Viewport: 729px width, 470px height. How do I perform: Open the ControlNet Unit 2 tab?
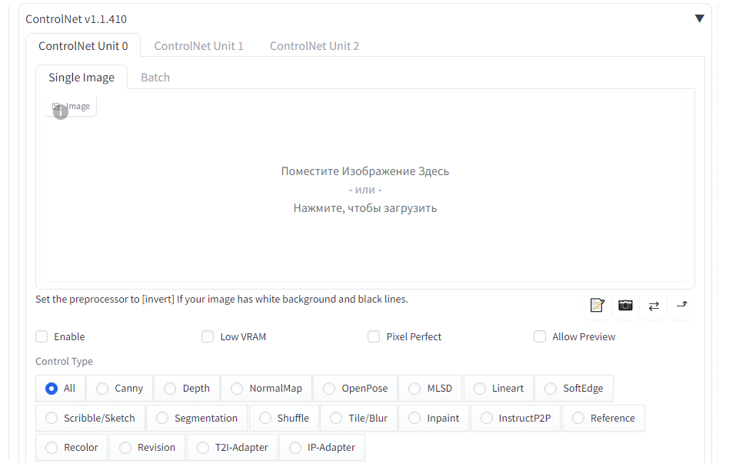point(314,46)
